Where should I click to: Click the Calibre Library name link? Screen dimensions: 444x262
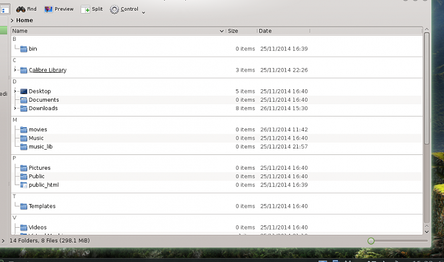tap(47, 70)
